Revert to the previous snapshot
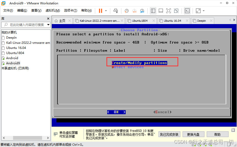This screenshot has height=147, width=237. point(134,11)
